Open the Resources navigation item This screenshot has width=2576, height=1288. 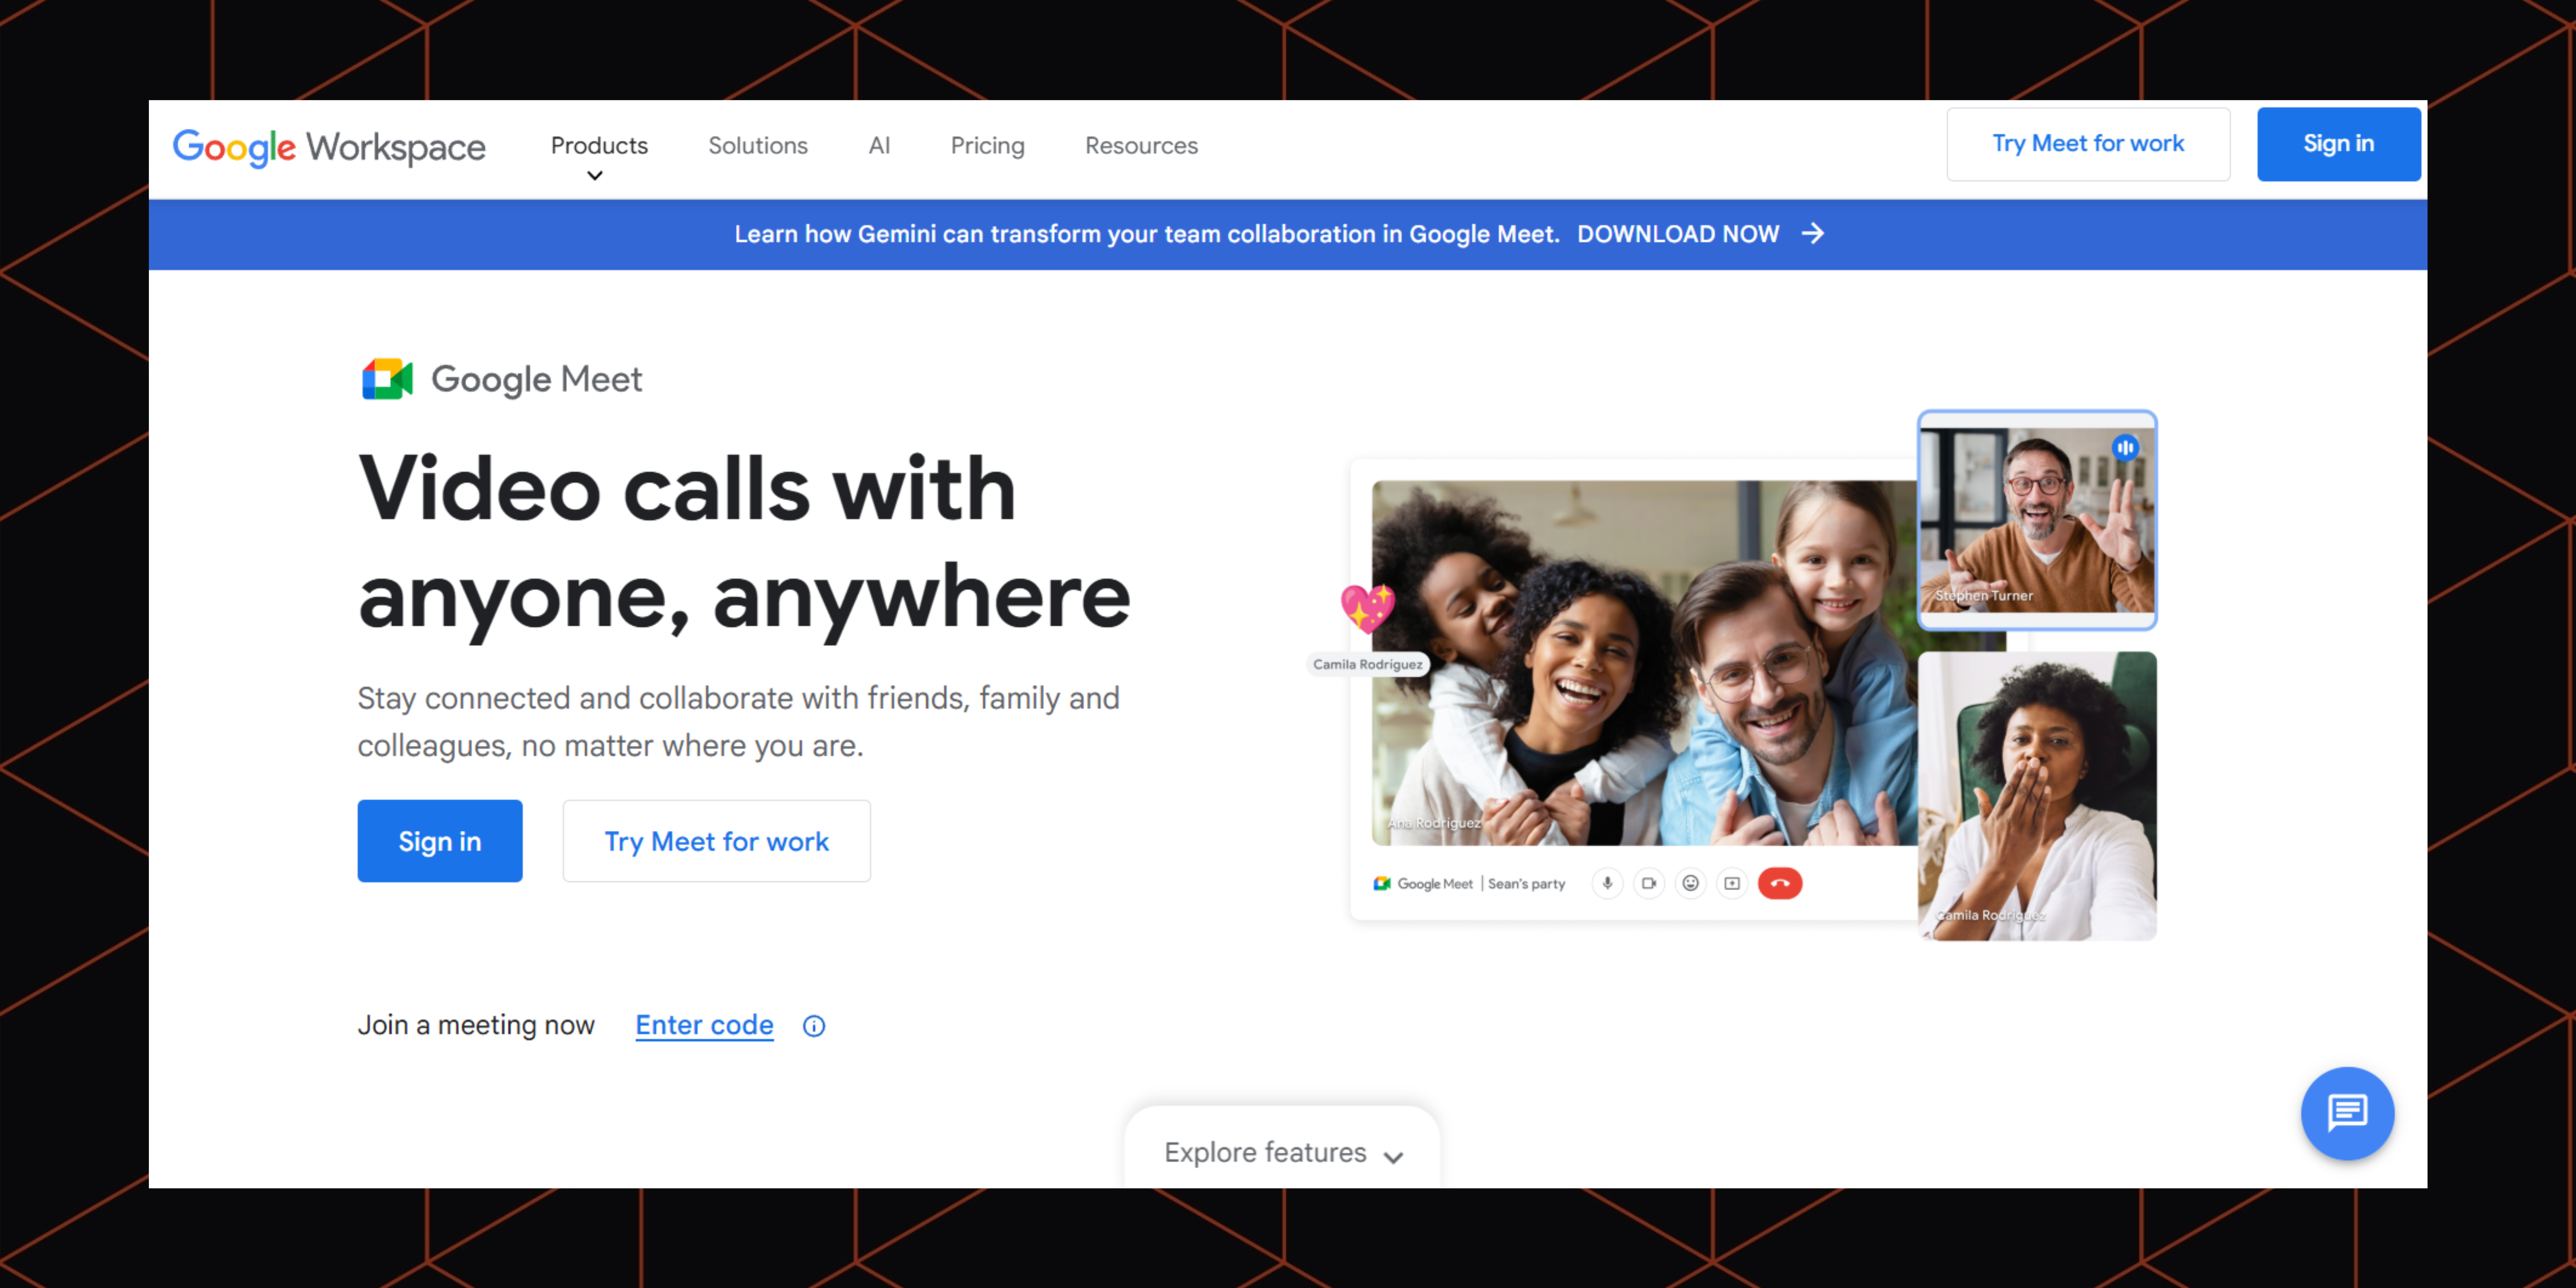(1141, 146)
